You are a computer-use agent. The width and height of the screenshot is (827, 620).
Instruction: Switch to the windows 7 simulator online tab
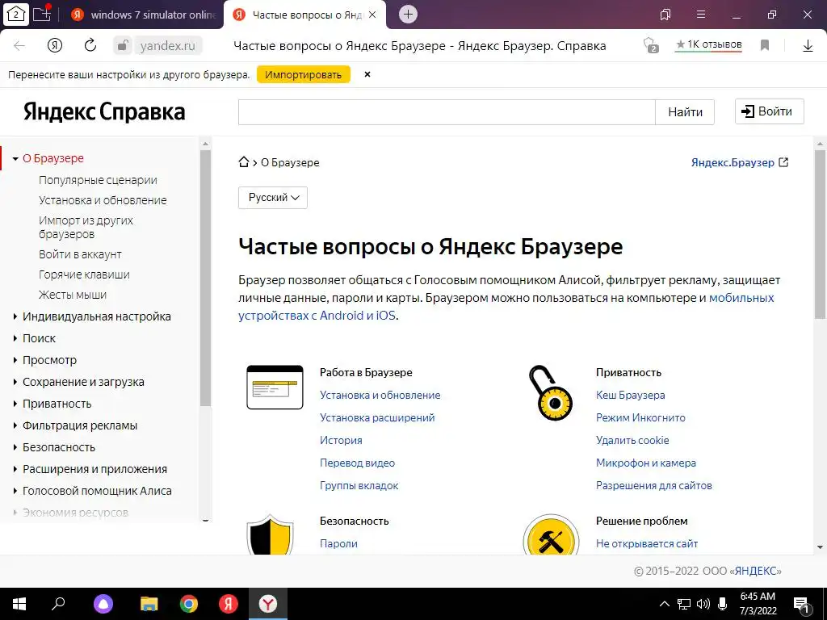[145, 15]
